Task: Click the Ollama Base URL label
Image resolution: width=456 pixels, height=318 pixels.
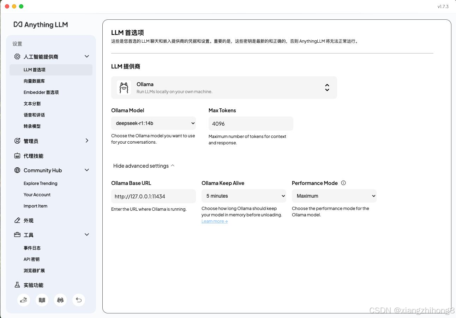Action: pos(131,183)
